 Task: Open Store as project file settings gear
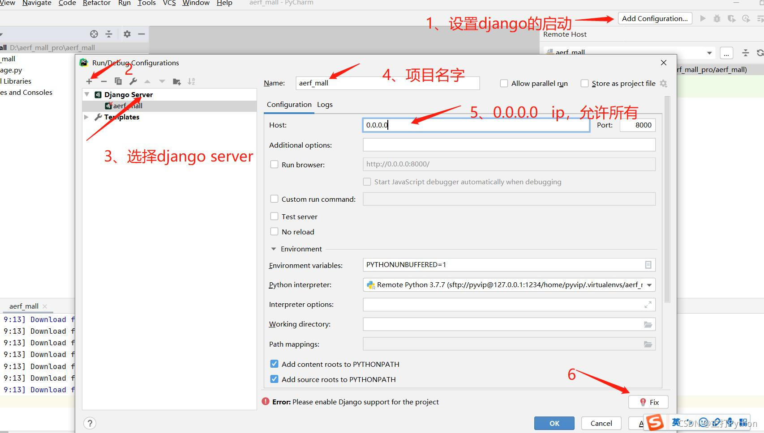664,84
